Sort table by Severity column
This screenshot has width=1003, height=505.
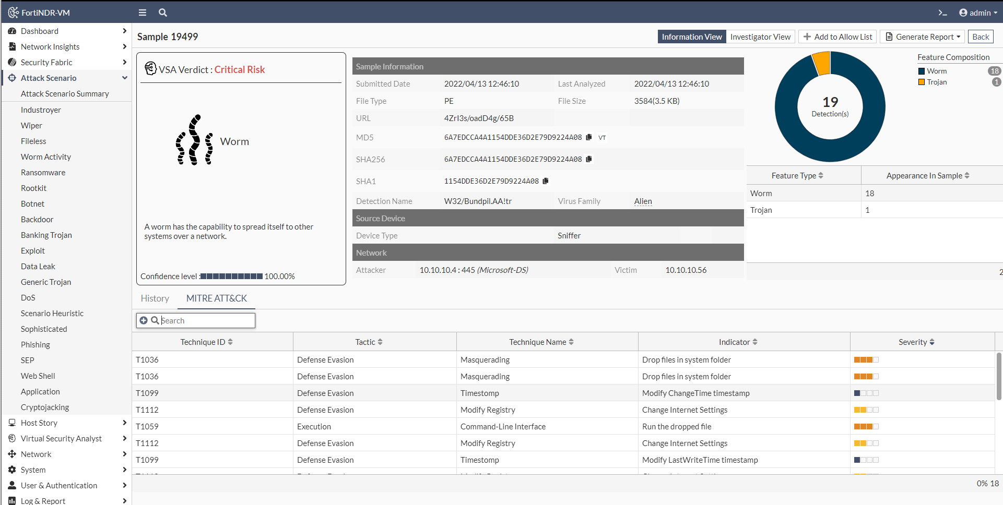(x=916, y=342)
